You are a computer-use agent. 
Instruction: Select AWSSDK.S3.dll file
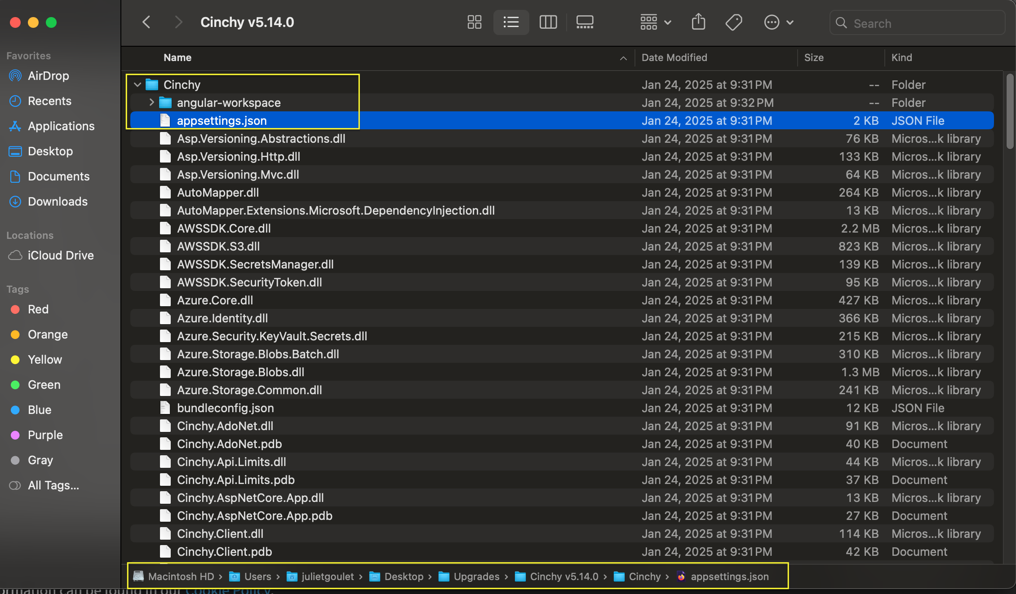point(562,246)
